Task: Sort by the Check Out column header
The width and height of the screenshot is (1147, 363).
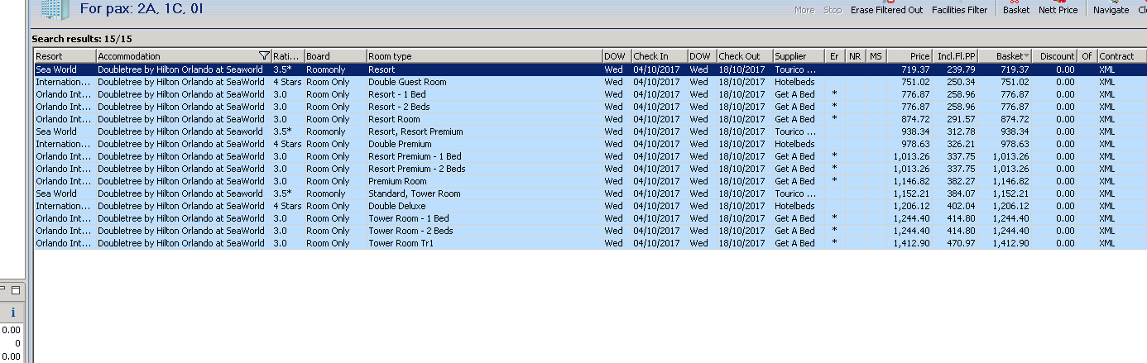Action: [744, 56]
